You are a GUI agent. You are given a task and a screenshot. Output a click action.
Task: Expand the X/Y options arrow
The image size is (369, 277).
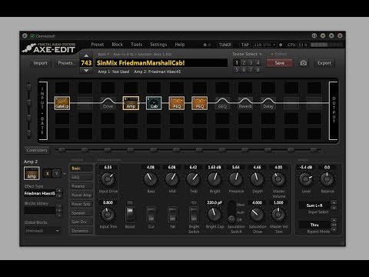click(65, 174)
